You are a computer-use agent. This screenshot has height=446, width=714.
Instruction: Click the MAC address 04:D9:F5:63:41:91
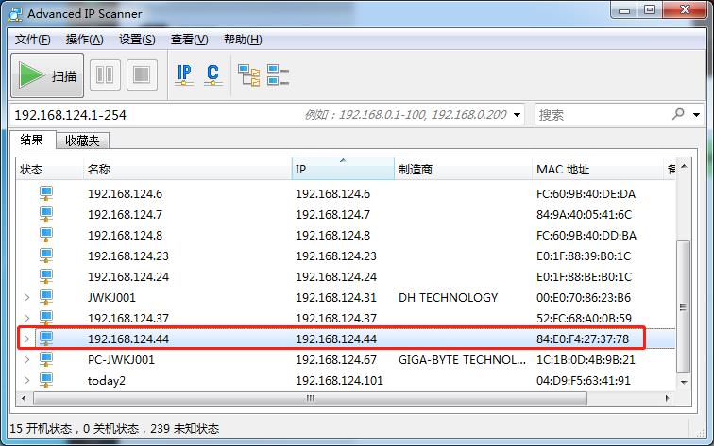pos(584,381)
